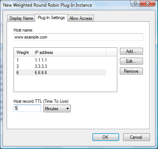This screenshot has height=149, width=158.
Task: Close the plug-in instance dialog
Action: pyautogui.click(x=147, y=3)
